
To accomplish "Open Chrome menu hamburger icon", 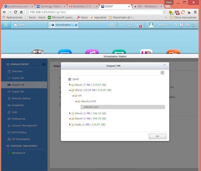I will 195,12.
